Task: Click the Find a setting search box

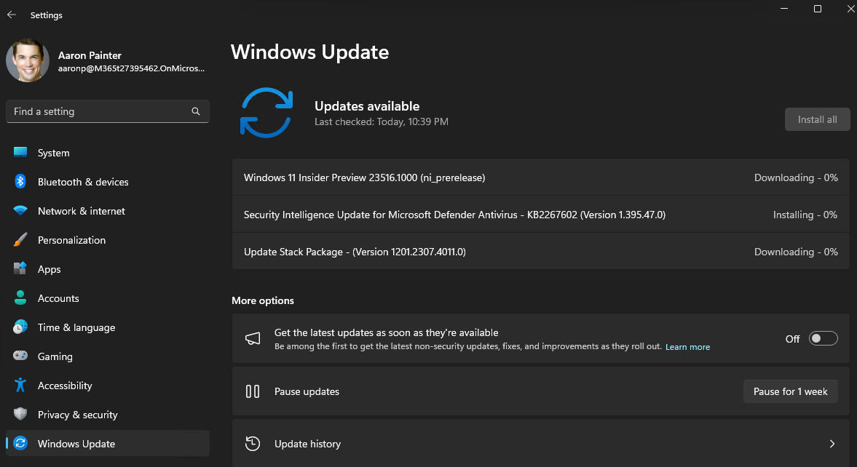Action: pos(108,111)
